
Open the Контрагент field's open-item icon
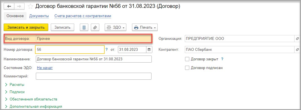tap(297, 50)
